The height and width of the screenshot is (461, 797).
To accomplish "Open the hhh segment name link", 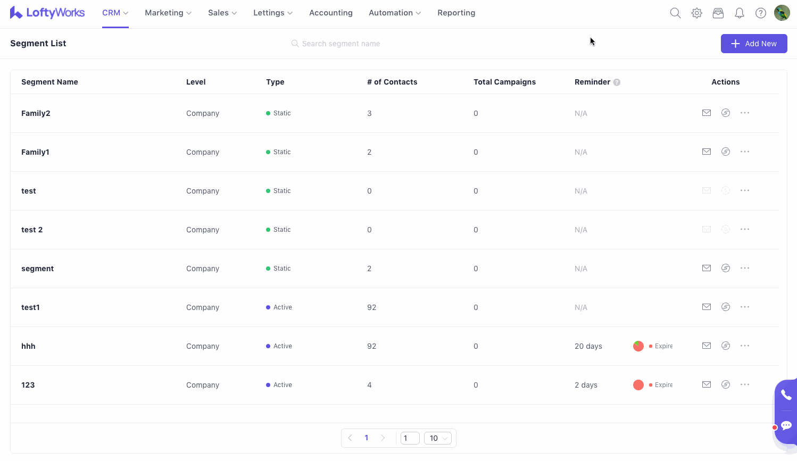I will (28, 346).
